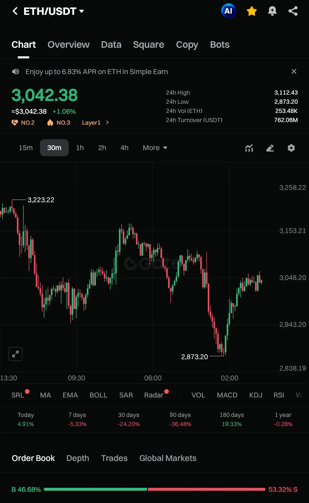Screen dimensions: 309x503
Task: Open the Simple Earn APR promotion link
Action: (96, 71)
